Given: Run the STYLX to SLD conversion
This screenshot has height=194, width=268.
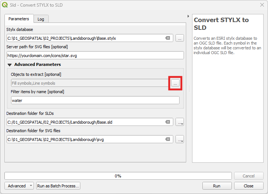Looking at the screenshot, I should click(x=217, y=186).
